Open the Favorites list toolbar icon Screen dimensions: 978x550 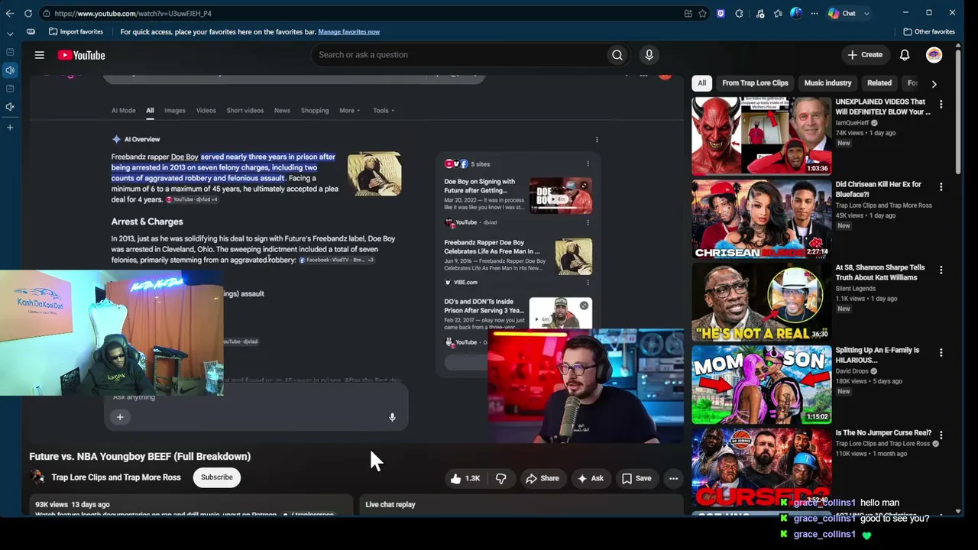coord(778,13)
